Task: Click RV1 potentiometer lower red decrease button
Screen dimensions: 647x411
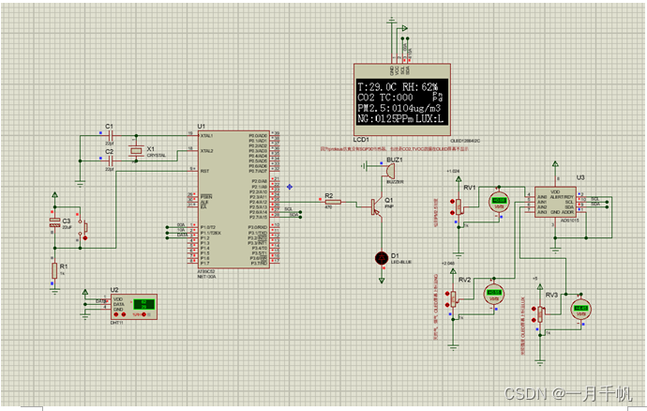Action: point(452,212)
